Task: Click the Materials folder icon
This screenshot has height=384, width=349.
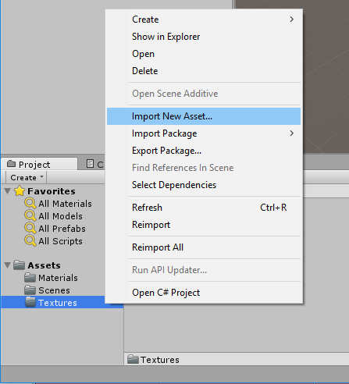Action: pos(30,278)
